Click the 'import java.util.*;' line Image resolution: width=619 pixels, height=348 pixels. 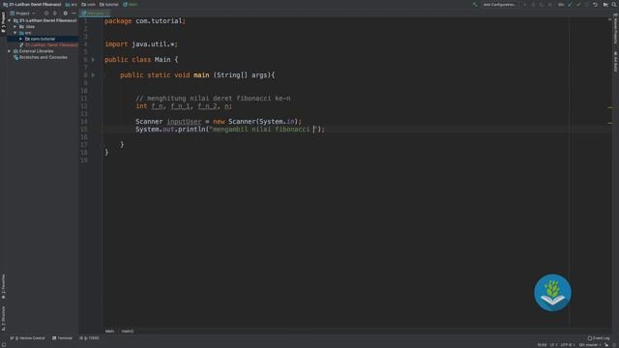pyautogui.click(x=141, y=44)
